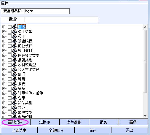Click the icon beside 商业伙伴

(x=14, y=46)
